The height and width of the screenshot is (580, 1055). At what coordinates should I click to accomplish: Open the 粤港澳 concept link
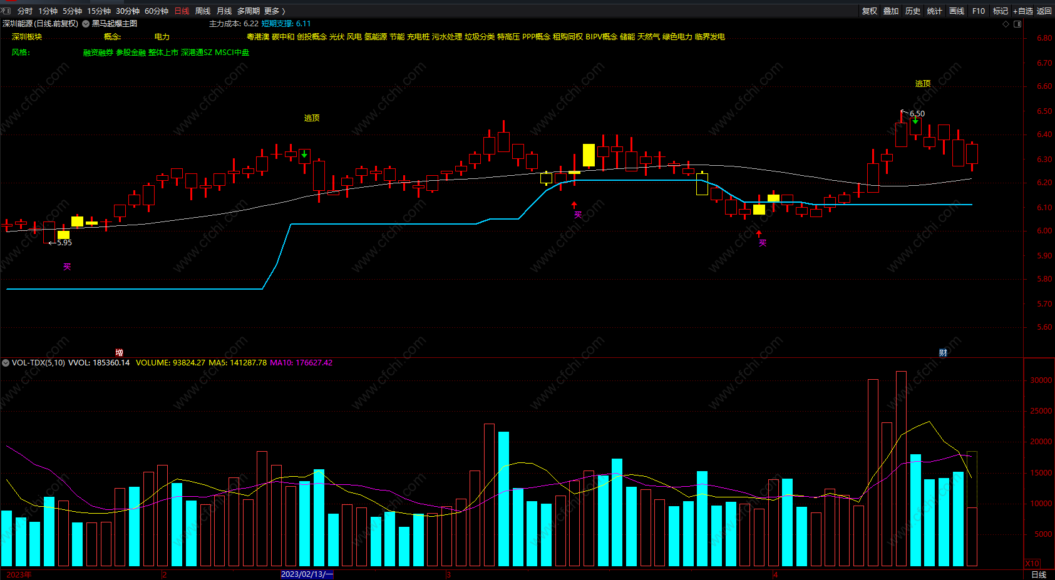click(x=258, y=37)
